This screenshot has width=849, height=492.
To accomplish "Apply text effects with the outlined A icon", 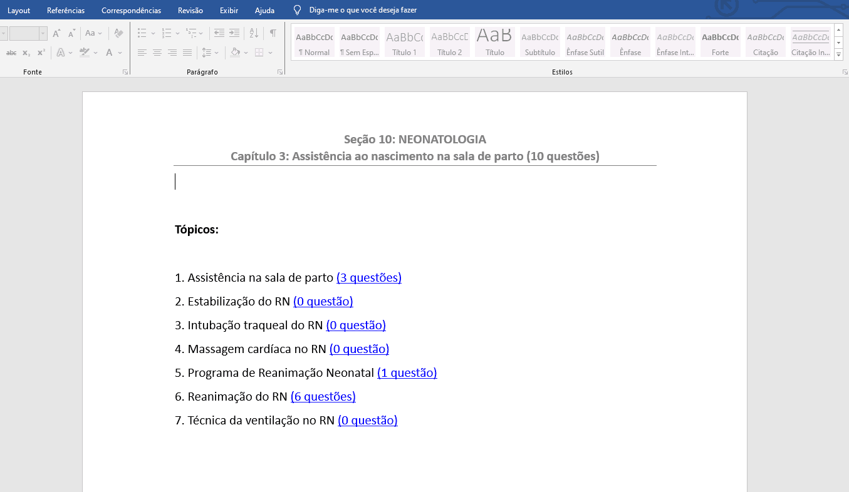I will coord(60,53).
